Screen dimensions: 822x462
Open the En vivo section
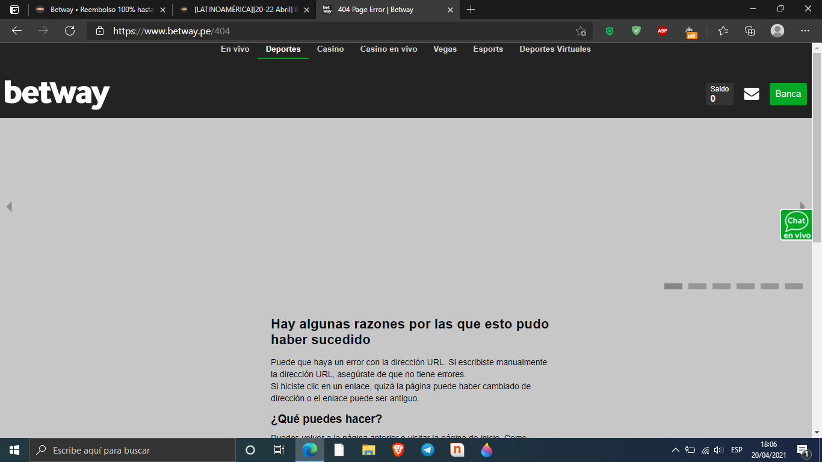point(235,49)
